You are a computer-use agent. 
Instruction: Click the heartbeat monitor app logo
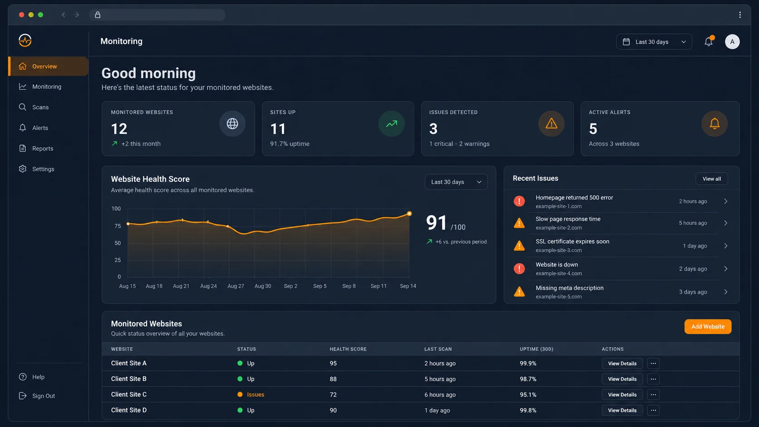tap(25, 40)
